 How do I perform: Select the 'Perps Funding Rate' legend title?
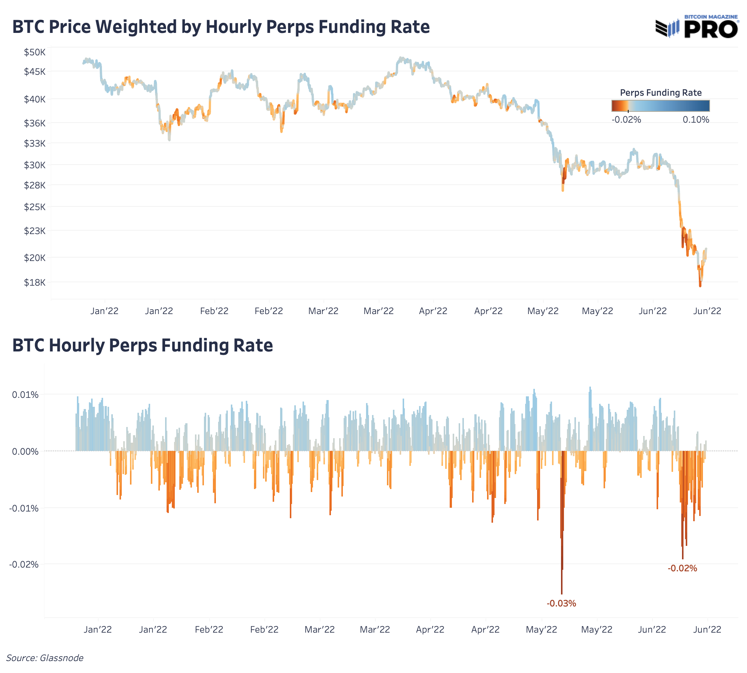click(660, 93)
